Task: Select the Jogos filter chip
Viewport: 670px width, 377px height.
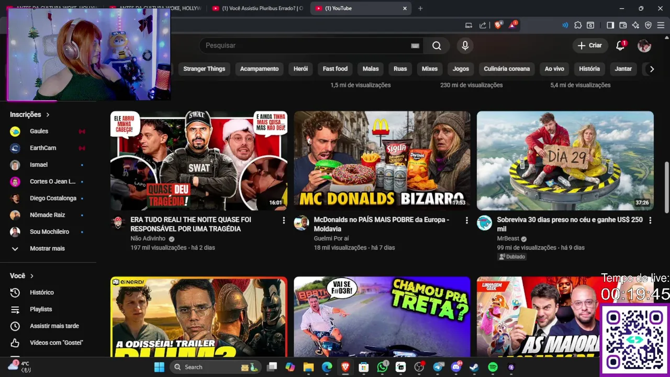Action: [x=461, y=69]
